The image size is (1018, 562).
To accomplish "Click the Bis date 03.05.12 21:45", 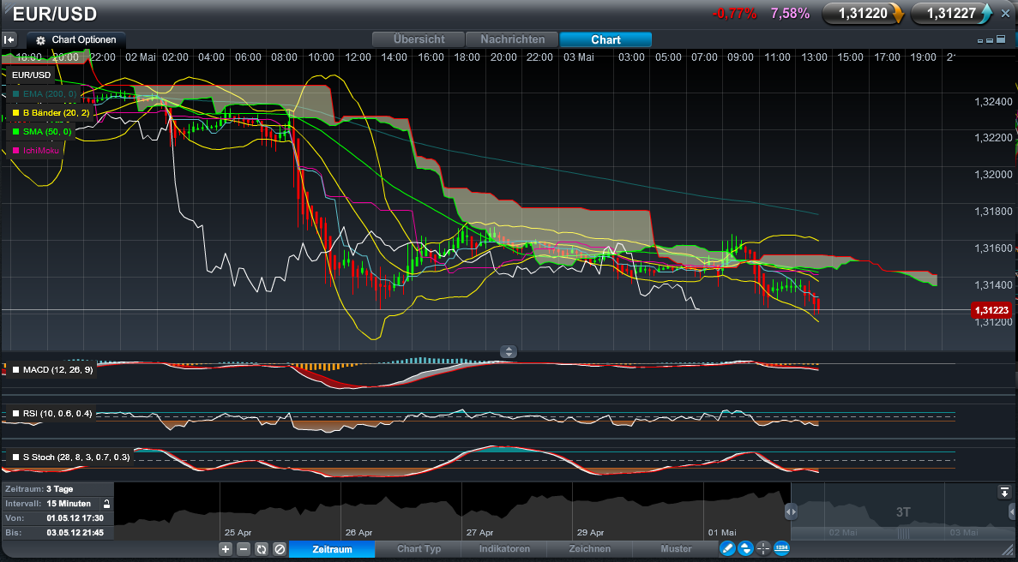I will coord(74,533).
